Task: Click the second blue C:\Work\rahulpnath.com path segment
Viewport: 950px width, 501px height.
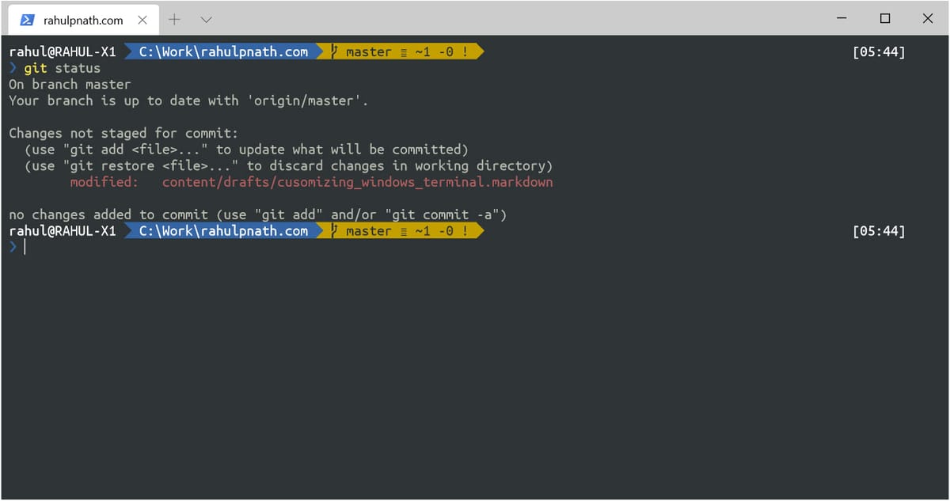Action: coord(223,230)
